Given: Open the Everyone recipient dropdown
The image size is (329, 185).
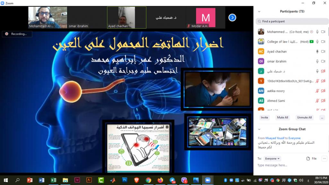Looking at the screenshot, I should [272, 159].
